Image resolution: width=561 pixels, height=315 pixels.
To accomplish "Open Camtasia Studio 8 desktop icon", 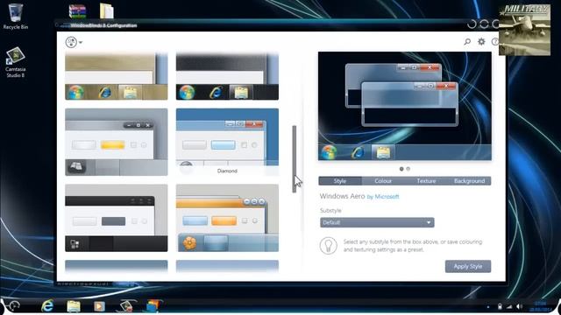I will [x=16, y=62].
